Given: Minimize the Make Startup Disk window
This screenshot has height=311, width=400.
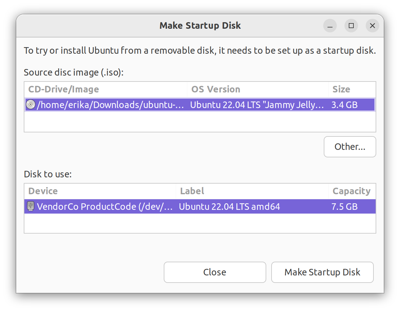Looking at the screenshot, I should click(x=330, y=26).
